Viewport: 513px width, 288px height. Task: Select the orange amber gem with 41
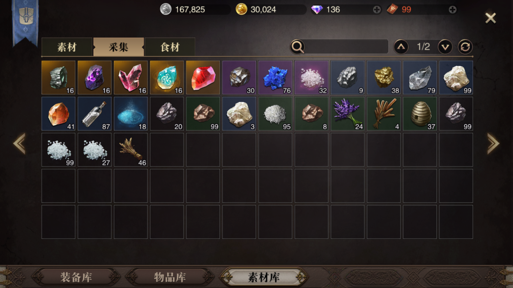[58, 114]
